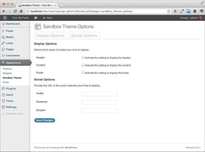Click the Pages sidebar icon

coord(3,49)
